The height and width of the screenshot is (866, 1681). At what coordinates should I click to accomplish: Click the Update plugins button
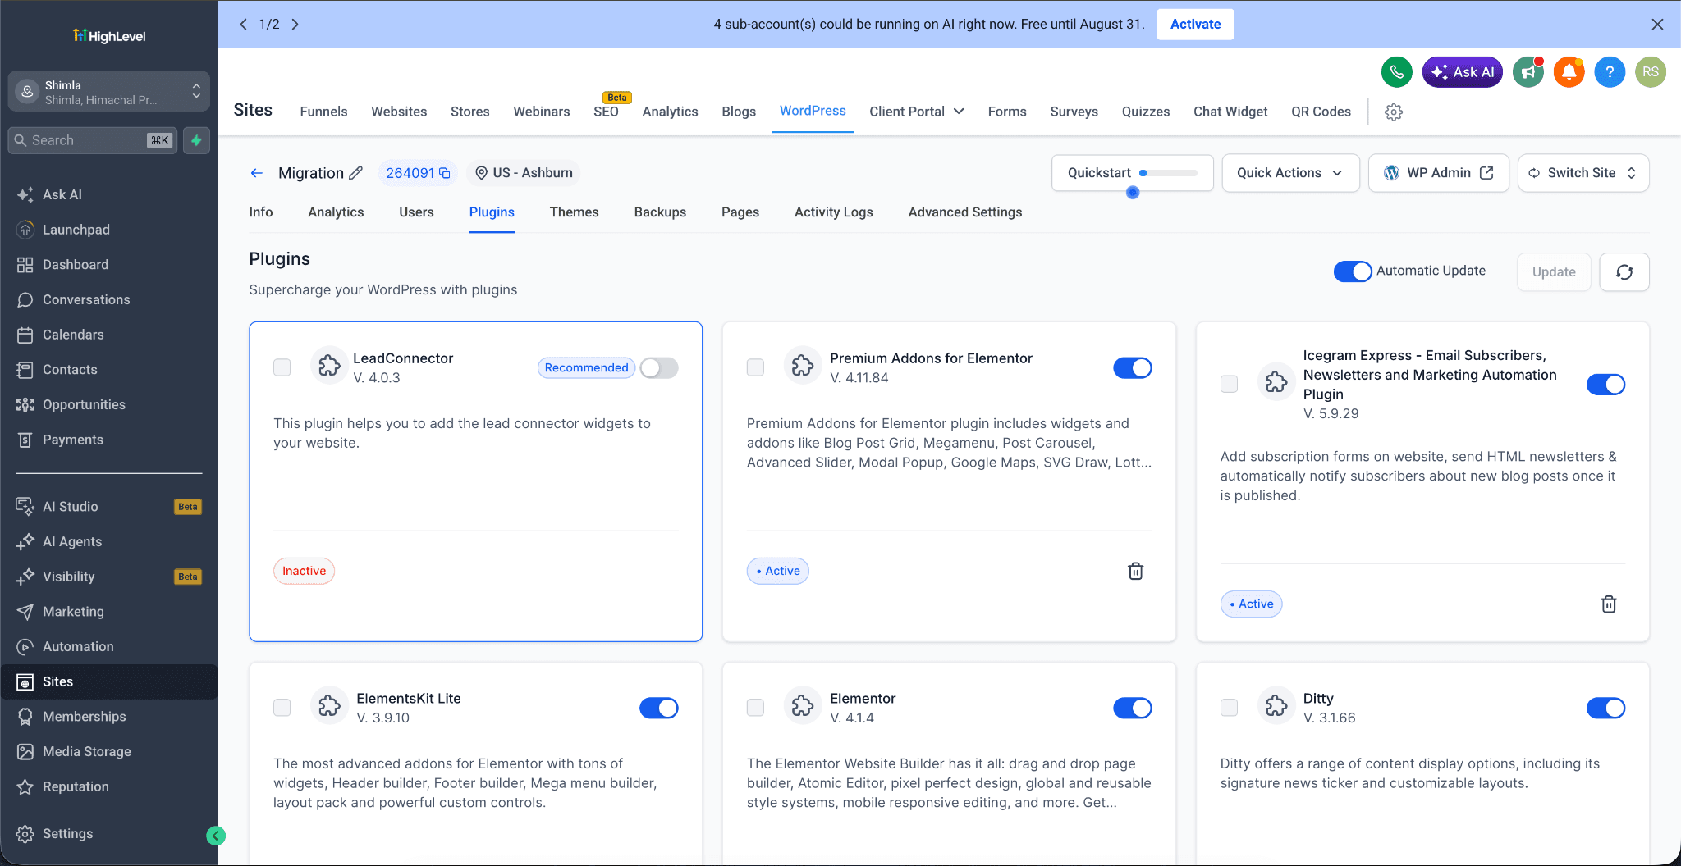pos(1553,271)
